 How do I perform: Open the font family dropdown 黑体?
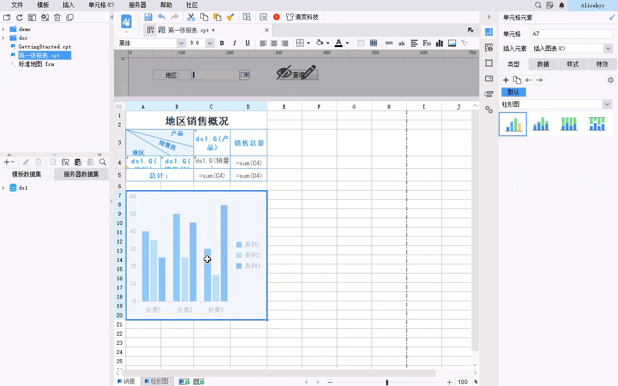click(181, 43)
